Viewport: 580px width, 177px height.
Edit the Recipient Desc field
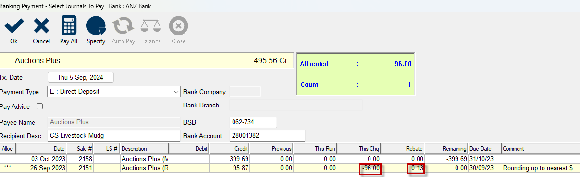(x=114, y=136)
